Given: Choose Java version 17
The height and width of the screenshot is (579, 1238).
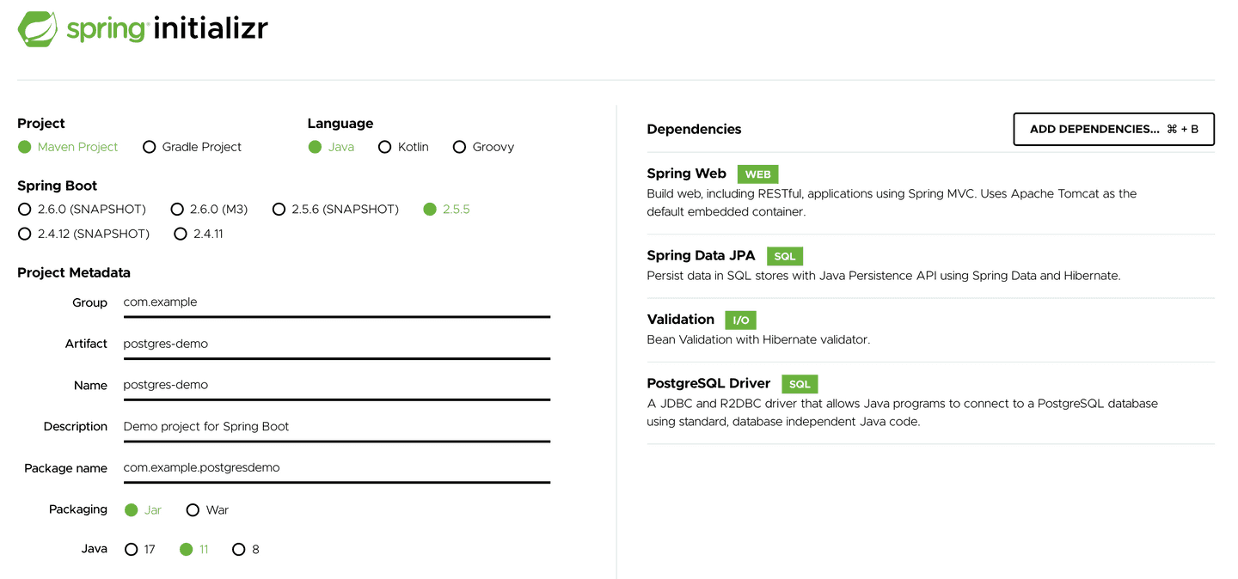Looking at the screenshot, I should click(131, 549).
